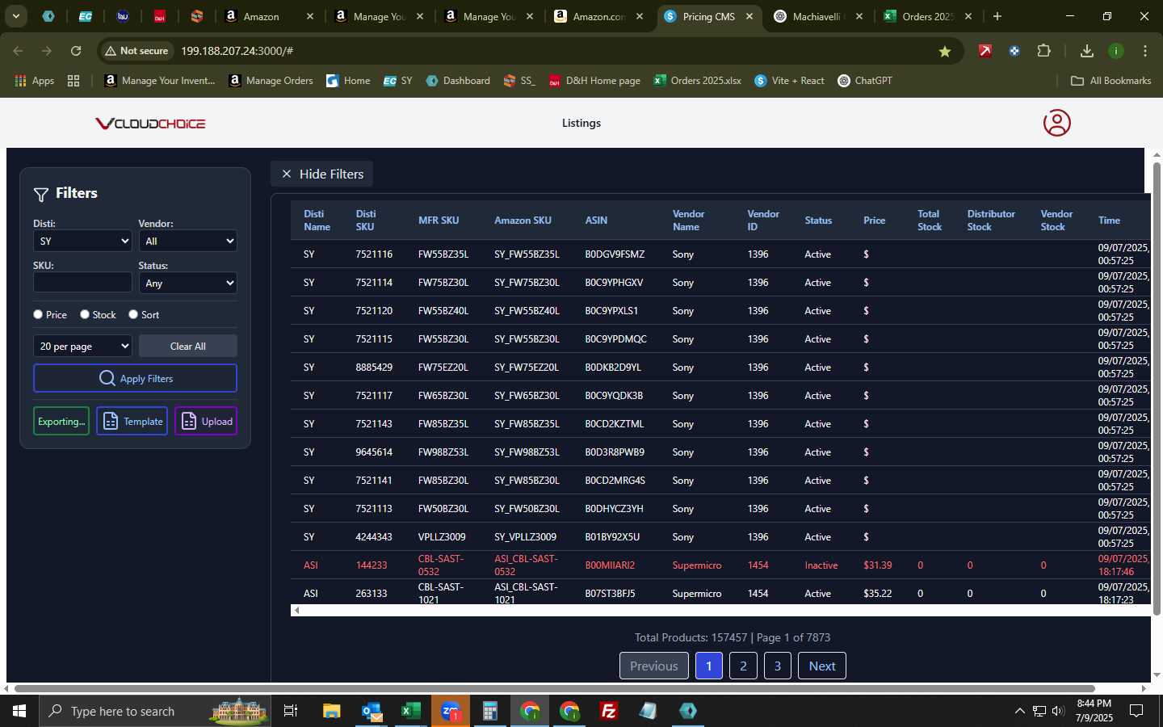1163x727 pixels.
Task: Switch to the Amazon.com tab
Action: pos(598,16)
